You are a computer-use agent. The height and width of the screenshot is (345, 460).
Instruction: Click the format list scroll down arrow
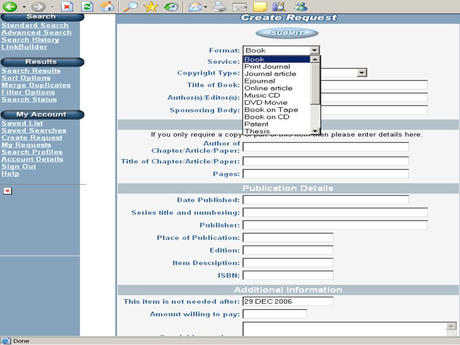coord(315,131)
